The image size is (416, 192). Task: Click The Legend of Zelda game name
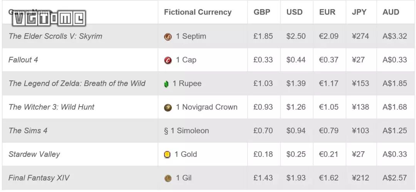[77, 83]
